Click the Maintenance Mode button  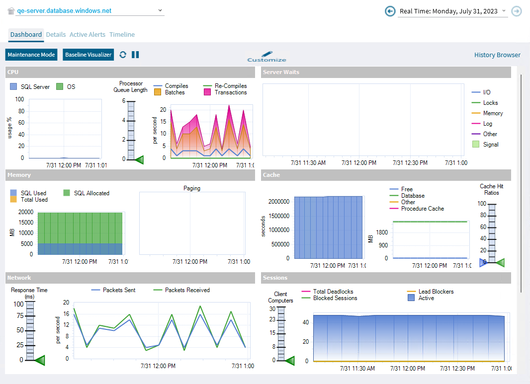pyautogui.click(x=31, y=55)
